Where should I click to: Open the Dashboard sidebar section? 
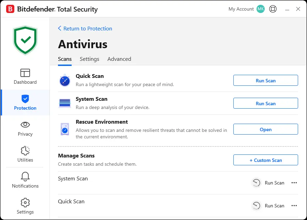pyautogui.click(x=25, y=77)
